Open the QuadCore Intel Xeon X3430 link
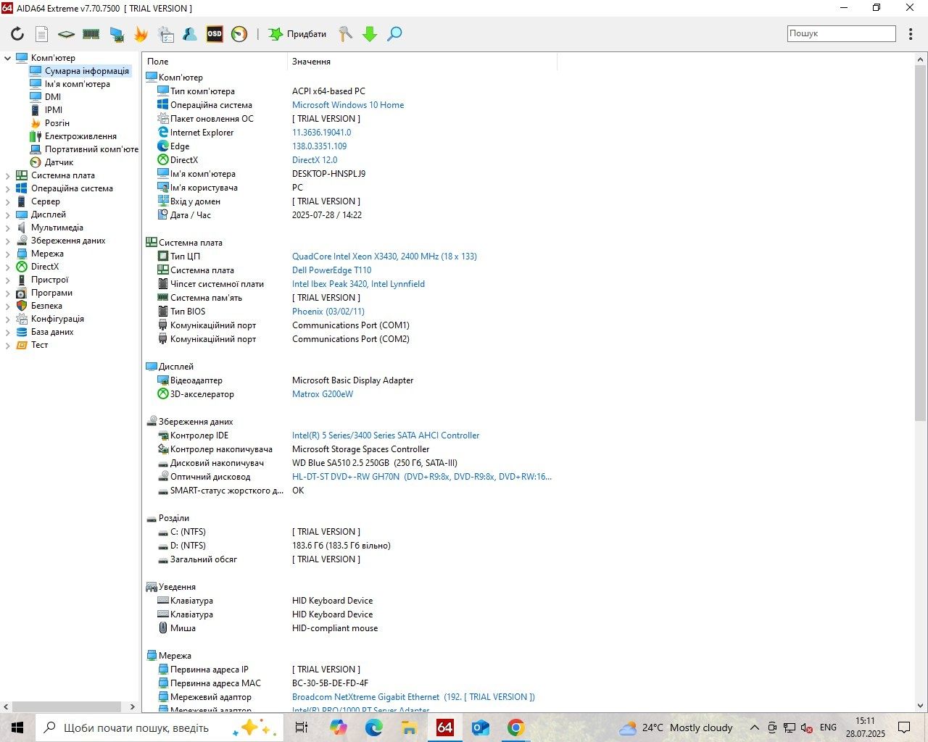 [x=384, y=257]
